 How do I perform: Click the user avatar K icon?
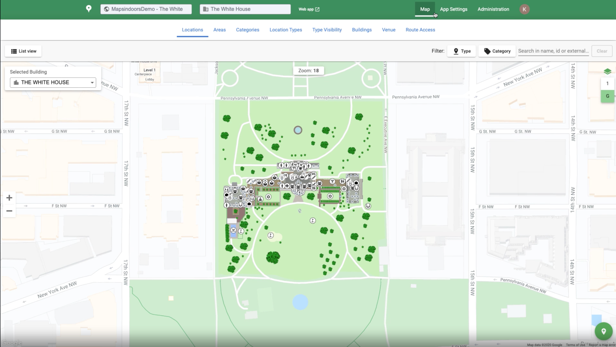[x=524, y=9]
